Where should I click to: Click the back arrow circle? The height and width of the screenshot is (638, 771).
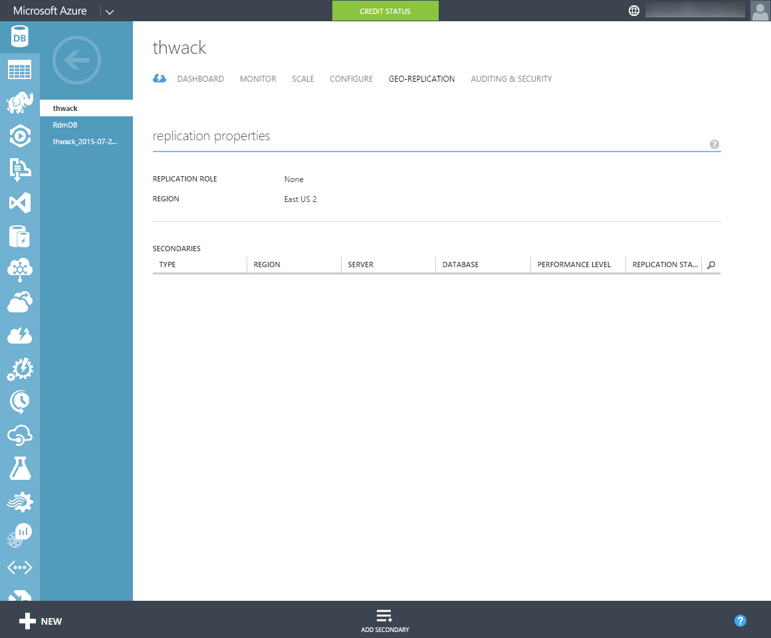coord(76,60)
